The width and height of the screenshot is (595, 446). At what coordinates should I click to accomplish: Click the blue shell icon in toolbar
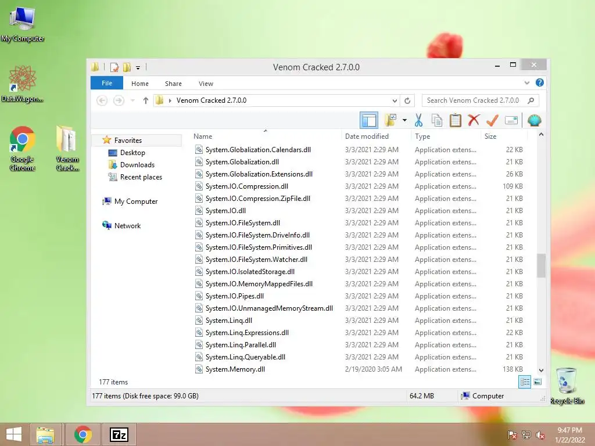(x=535, y=121)
